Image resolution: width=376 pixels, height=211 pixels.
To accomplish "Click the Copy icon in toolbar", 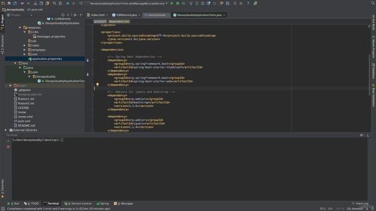I will coord(41,4).
